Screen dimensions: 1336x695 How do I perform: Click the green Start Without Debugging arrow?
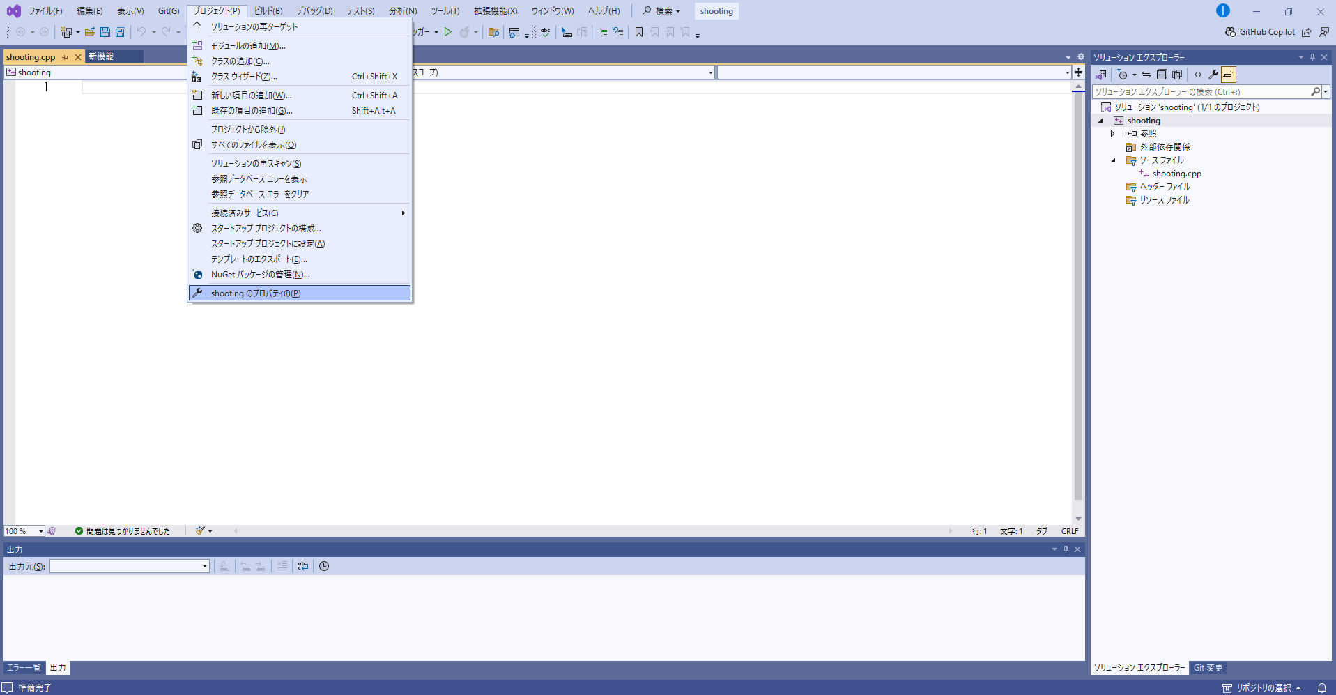[448, 32]
